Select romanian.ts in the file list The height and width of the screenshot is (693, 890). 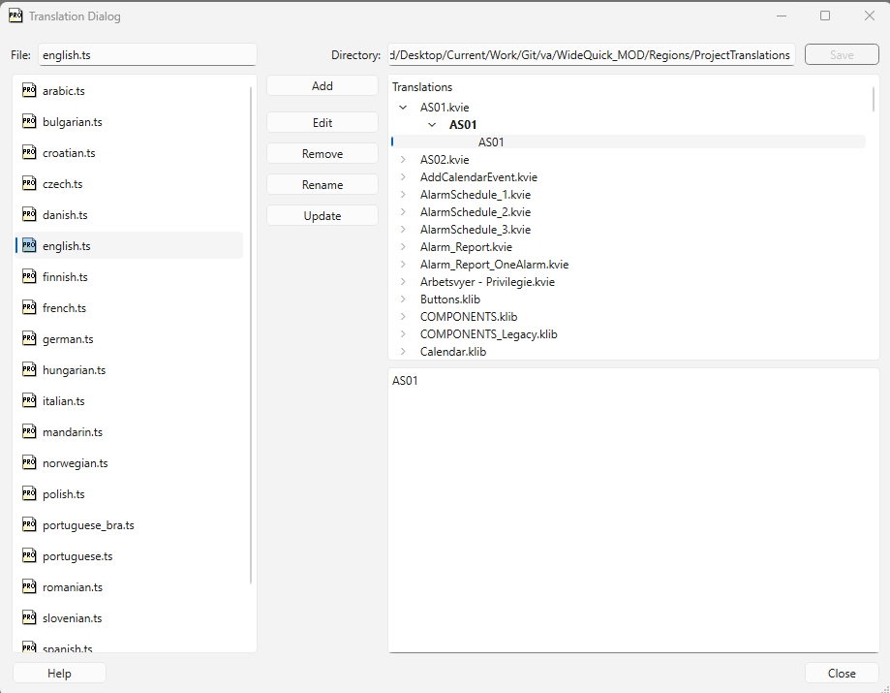[130, 586]
